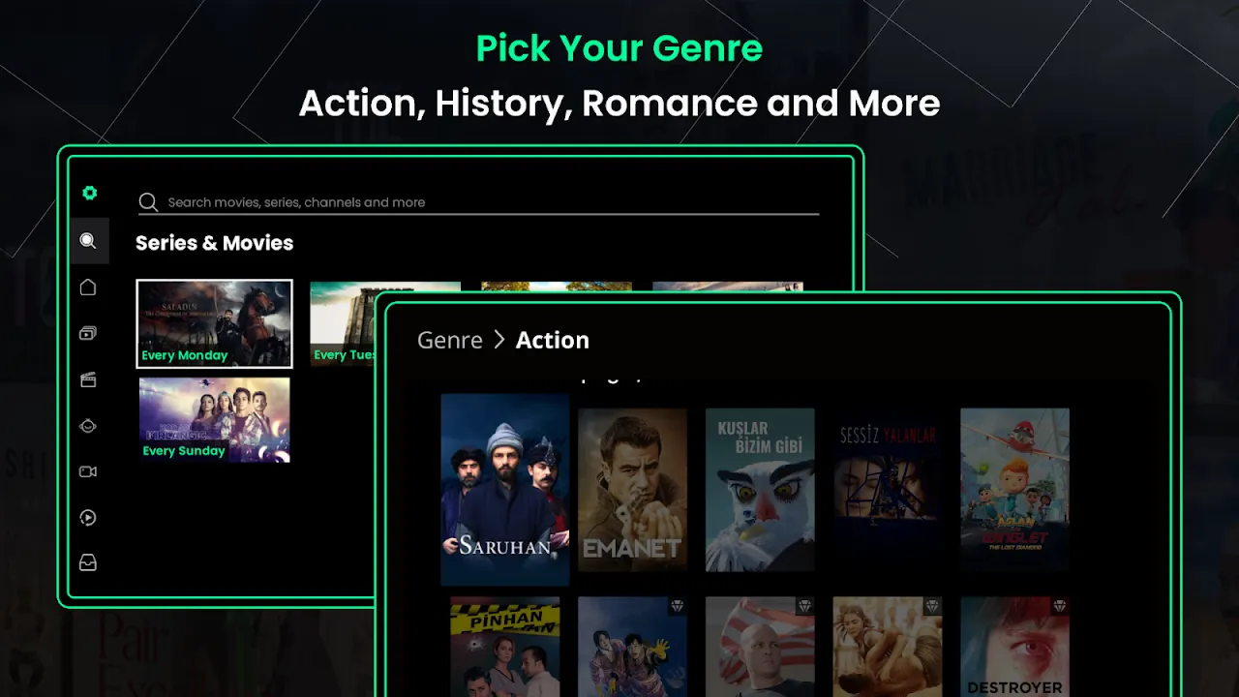Open settings with the green gear icon
The image size is (1239, 697).
coord(89,193)
